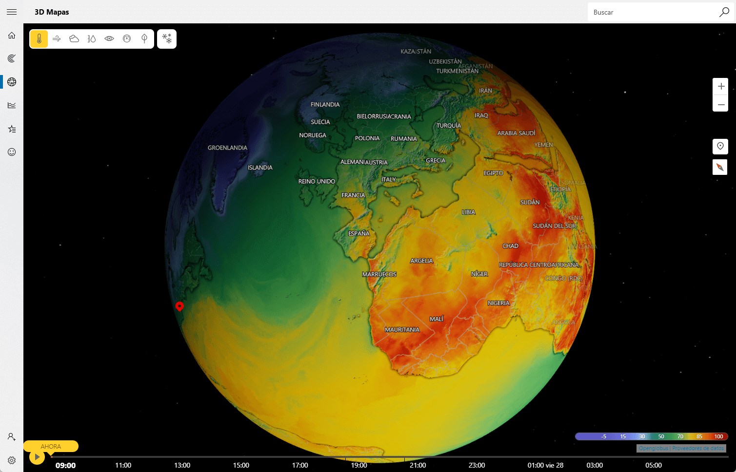The image size is (736, 472).
Task: Click the EGIPTO label on the globe
Action: [493, 173]
